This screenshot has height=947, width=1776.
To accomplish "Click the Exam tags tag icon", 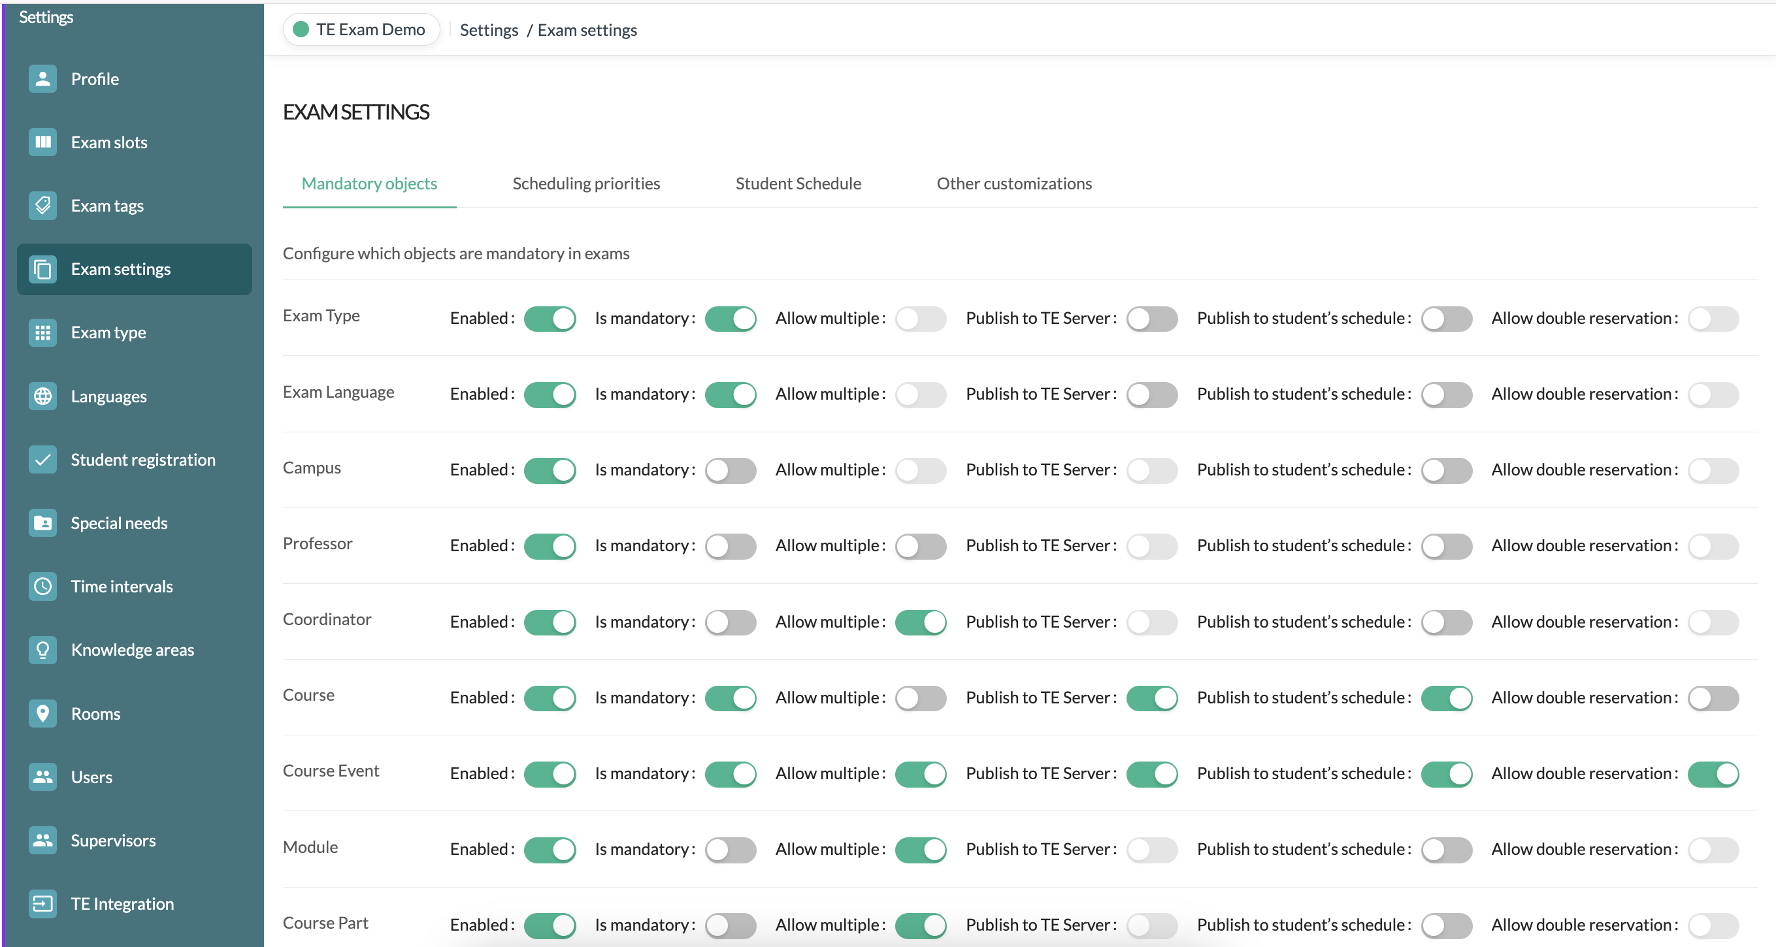I will tap(42, 205).
